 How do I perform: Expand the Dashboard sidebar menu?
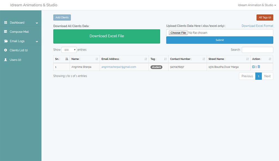point(37,23)
